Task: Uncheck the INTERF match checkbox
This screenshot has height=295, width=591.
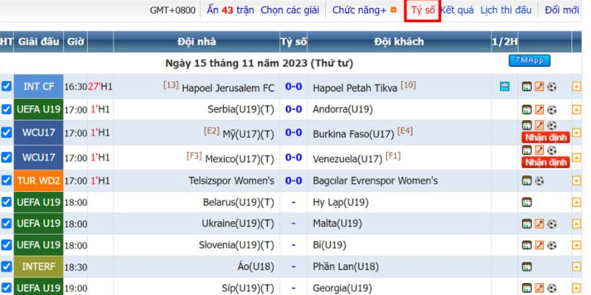Action: click(7, 266)
